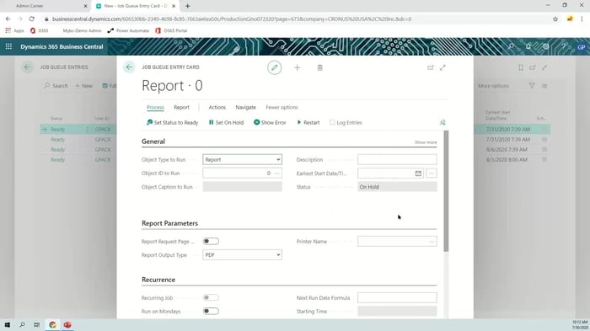
Task: Toggle the Recurring Job switch
Action: pyautogui.click(x=211, y=297)
